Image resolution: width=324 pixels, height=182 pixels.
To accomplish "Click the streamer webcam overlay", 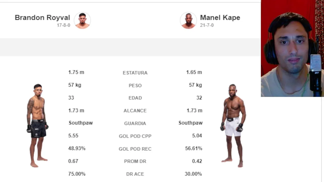I will pos(292,48).
